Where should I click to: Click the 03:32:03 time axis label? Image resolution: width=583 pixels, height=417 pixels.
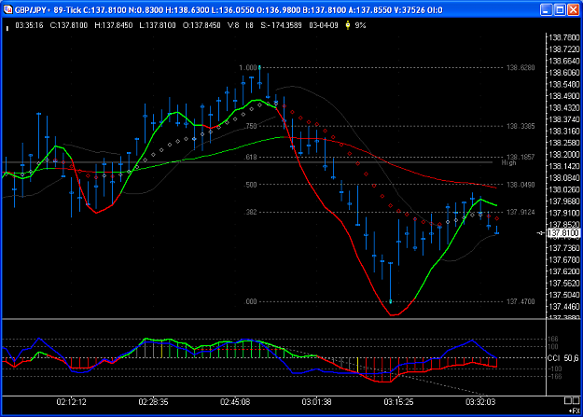[x=480, y=402]
